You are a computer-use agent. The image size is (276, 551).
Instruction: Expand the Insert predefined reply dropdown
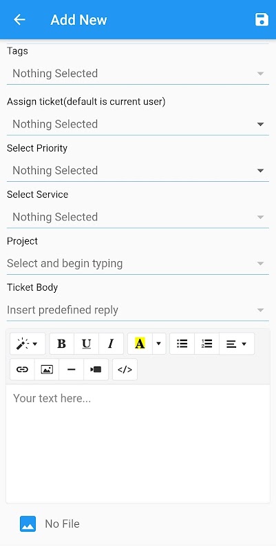pos(138,310)
